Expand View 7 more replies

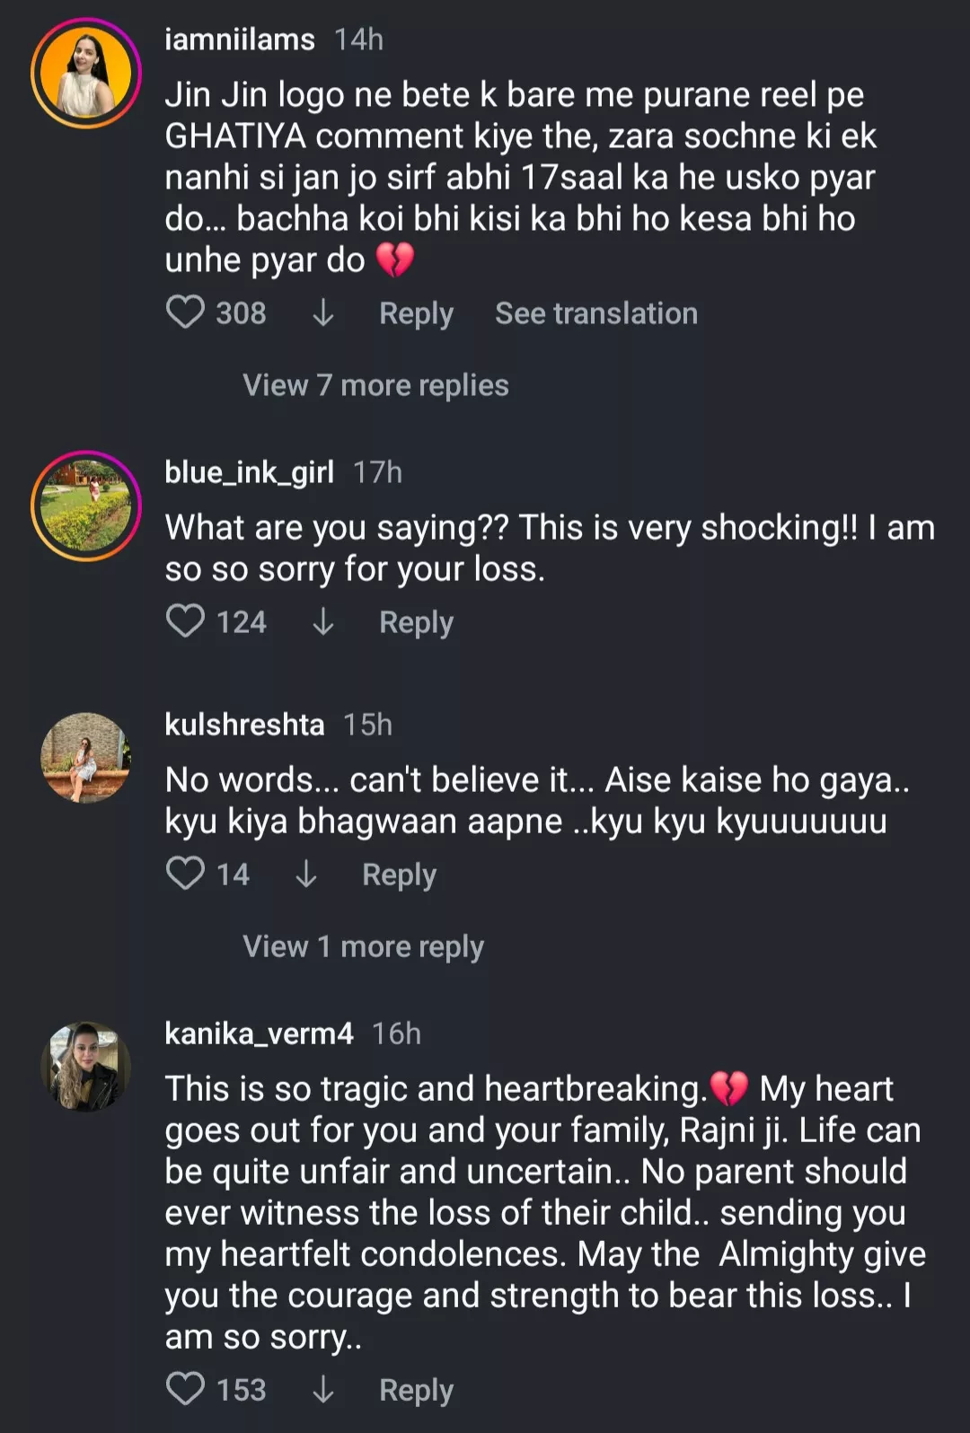[375, 385]
